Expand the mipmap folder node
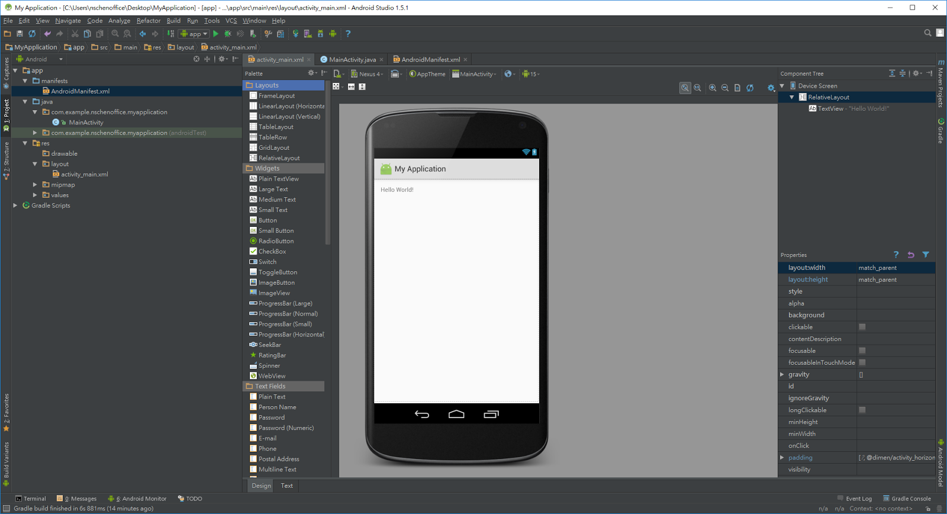Image resolution: width=947 pixels, height=514 pixels. [x=35, y=185]
